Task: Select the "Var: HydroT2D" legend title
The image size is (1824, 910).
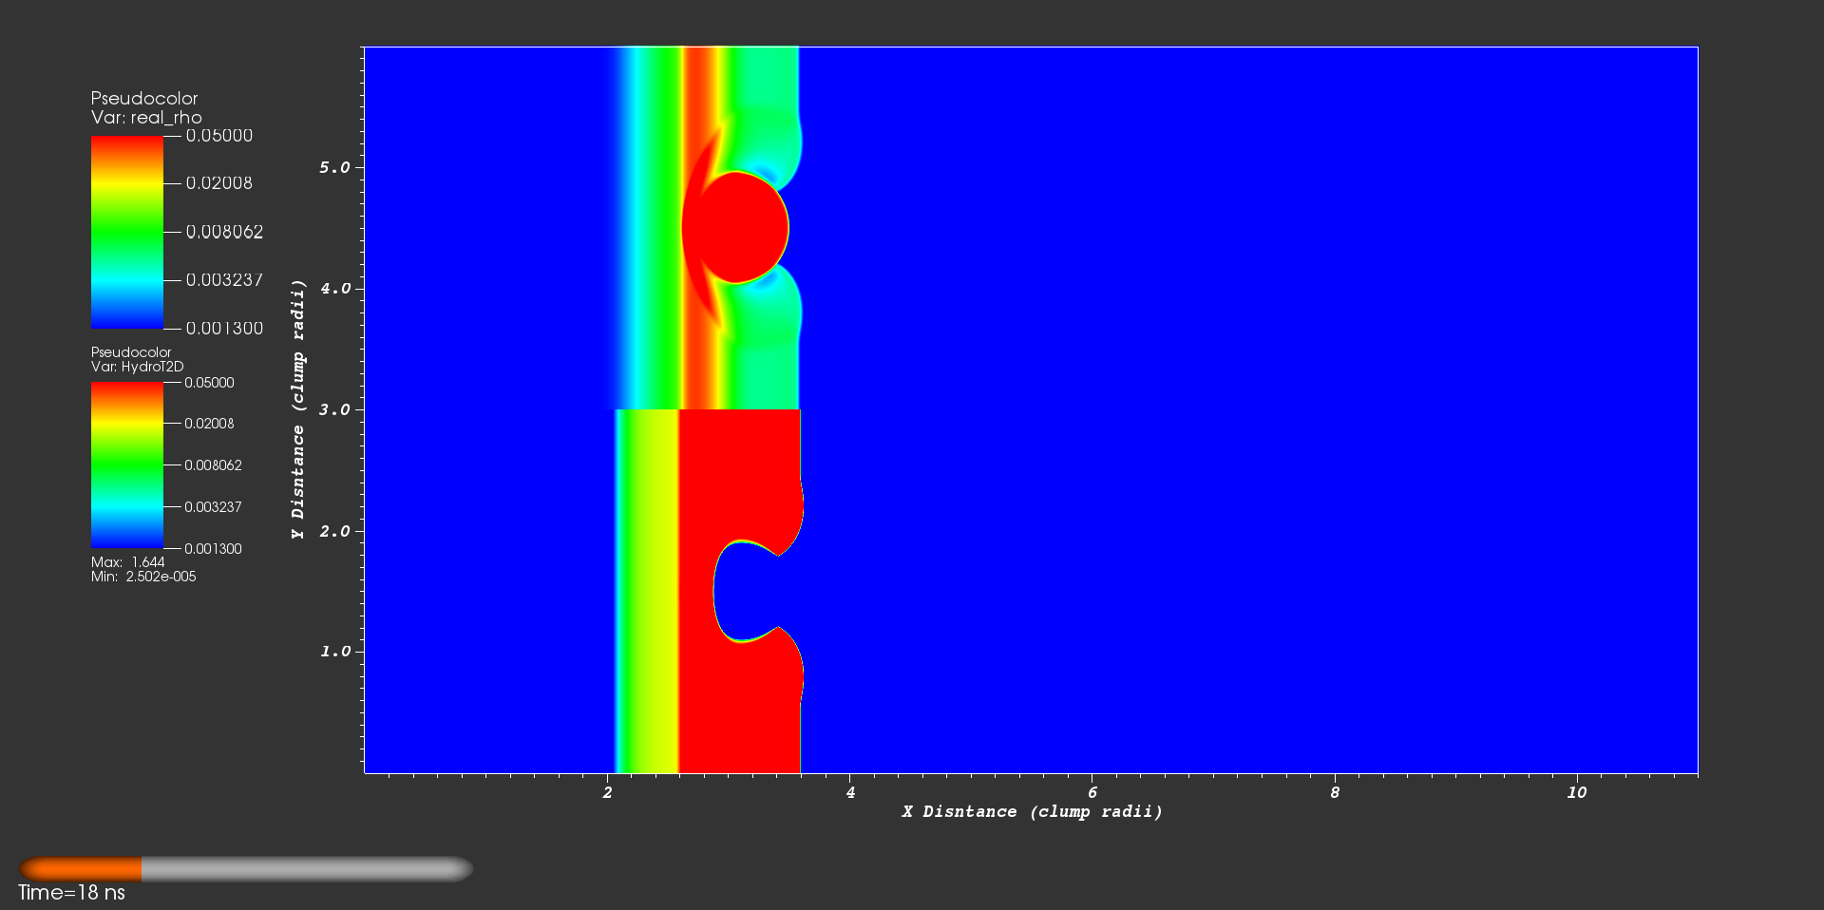Action: pyautogui.click(x=138, y=367)
